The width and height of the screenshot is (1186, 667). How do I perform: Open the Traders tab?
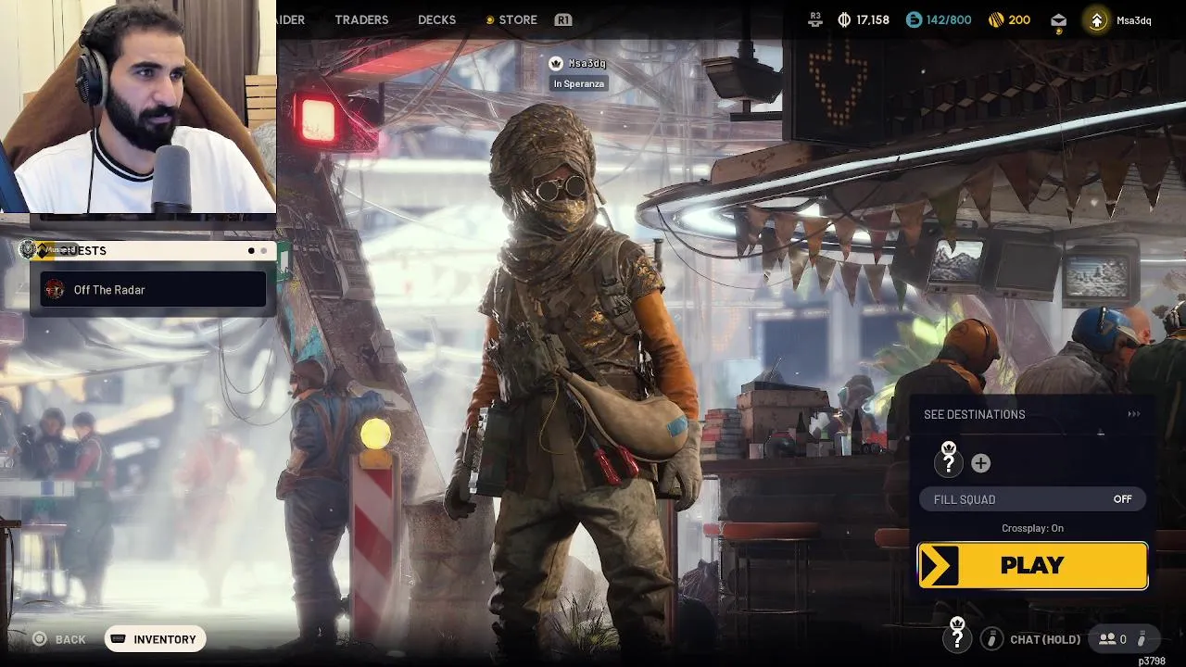click(x=361, y=19)
